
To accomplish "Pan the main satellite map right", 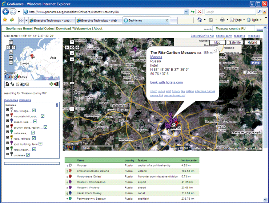I will [77, 47].
